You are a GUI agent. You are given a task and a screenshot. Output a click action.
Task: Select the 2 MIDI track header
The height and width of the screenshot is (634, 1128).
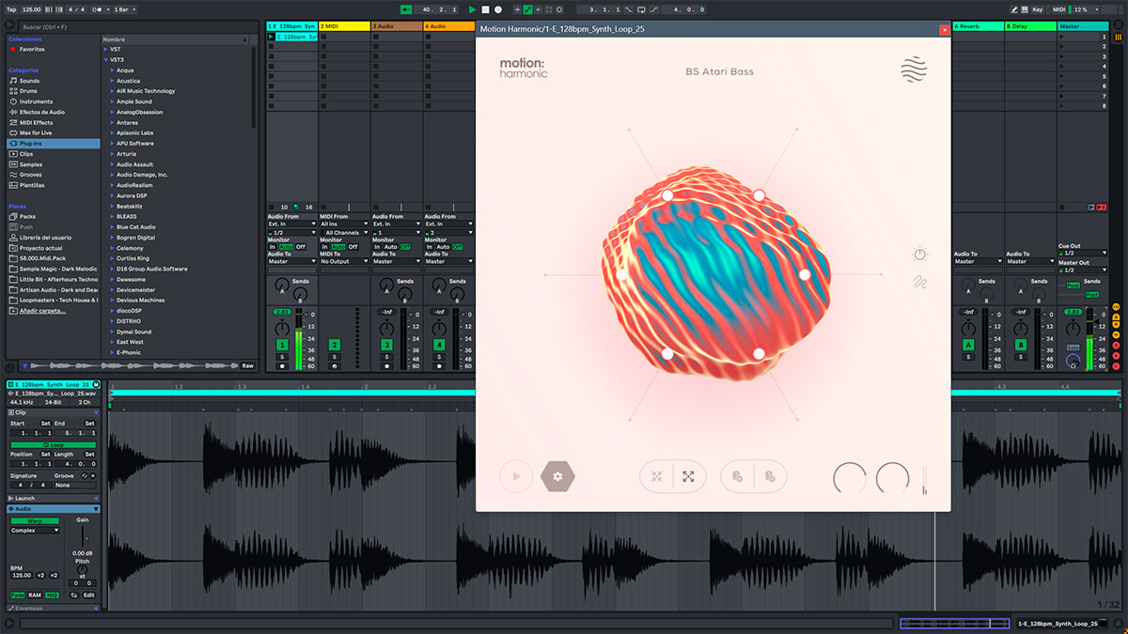[344, 26]
